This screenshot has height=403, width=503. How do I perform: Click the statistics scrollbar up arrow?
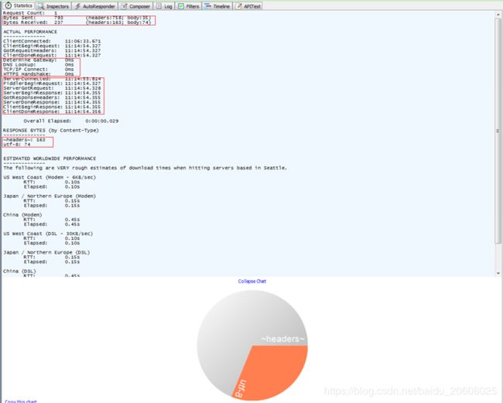[x=498, y=14]
